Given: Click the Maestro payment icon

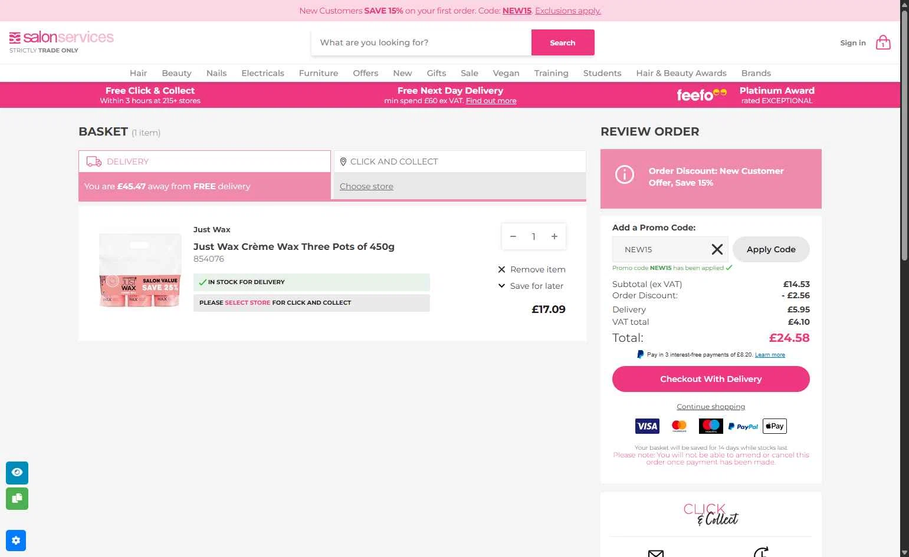Looking at the screenshot, I should pyautogui.click(x=711, y=426).
